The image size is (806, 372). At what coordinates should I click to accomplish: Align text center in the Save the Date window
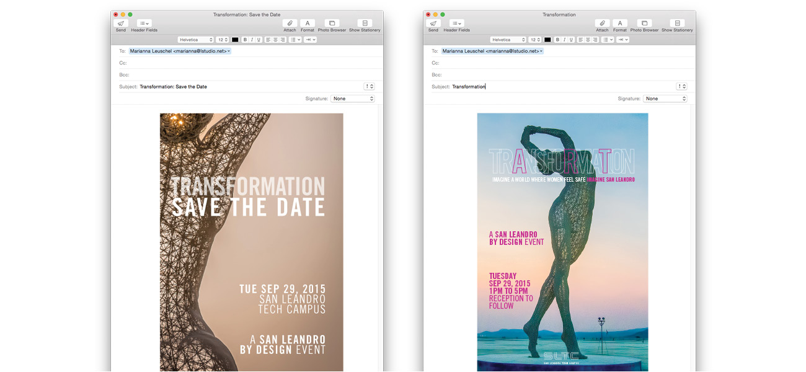click(x=275, y=40)
